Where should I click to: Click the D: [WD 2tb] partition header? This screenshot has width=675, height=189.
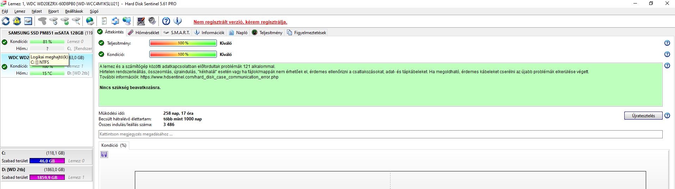[46, 170]
